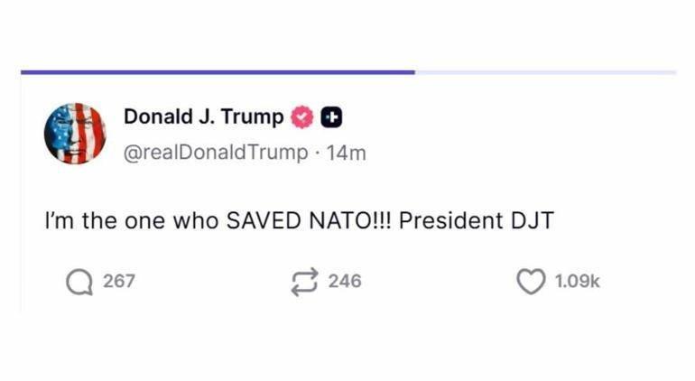Click the filled purple progress bar section
This screenshot has width=695, height=381.
coord(217,72)
